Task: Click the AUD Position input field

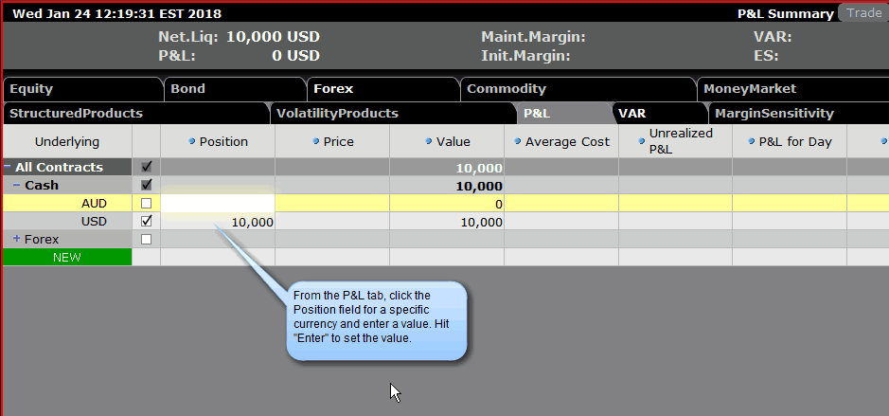Action: tap(218, 204)
